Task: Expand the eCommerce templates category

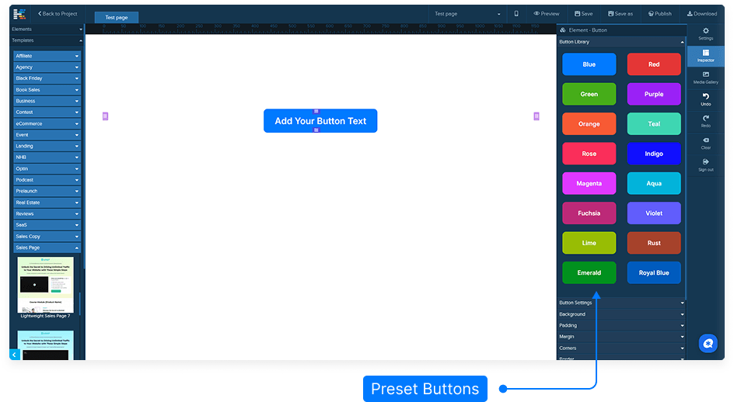Action: point(47,123)
